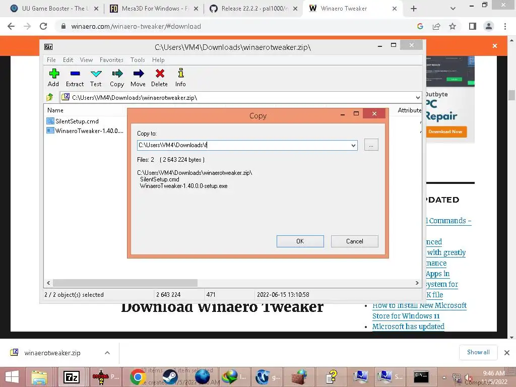
Task: Expand the 7-Zip address bar dropdown
Action: click(x=418, y=97)
